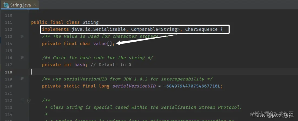Viewport: 298px width, 121px height.
Task: Click line number 121 in the gutter
Action: [x=8, y=93]
